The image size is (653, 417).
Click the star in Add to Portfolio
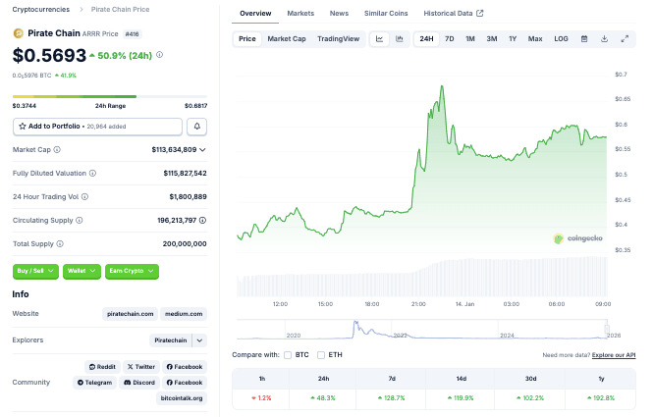pyautogui.click(x=23, y=127)
